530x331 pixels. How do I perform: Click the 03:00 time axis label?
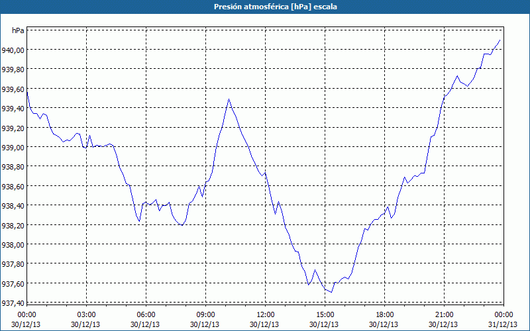[x=87, y=315]
